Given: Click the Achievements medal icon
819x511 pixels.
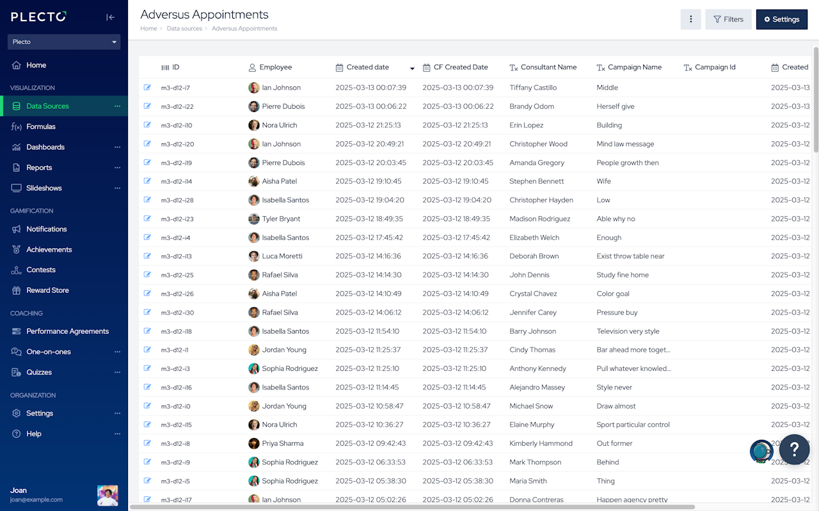Looking at the screenshot, I should (x=16, y=249).
